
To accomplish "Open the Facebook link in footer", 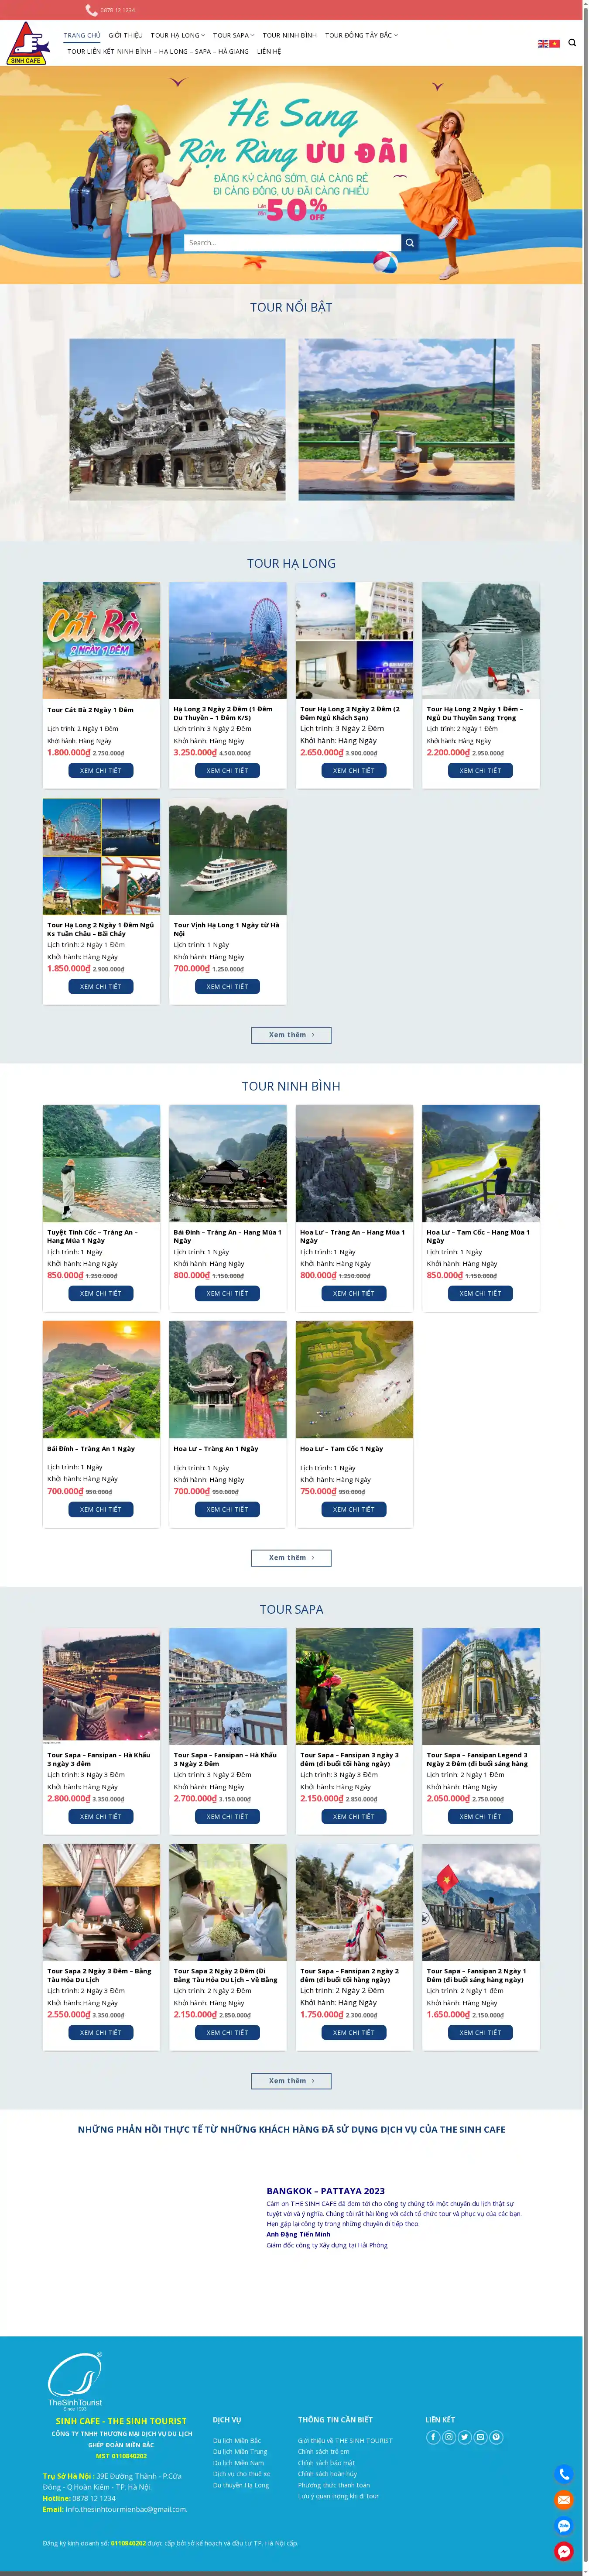I will pyautogui.click(x=433, y=2437).
